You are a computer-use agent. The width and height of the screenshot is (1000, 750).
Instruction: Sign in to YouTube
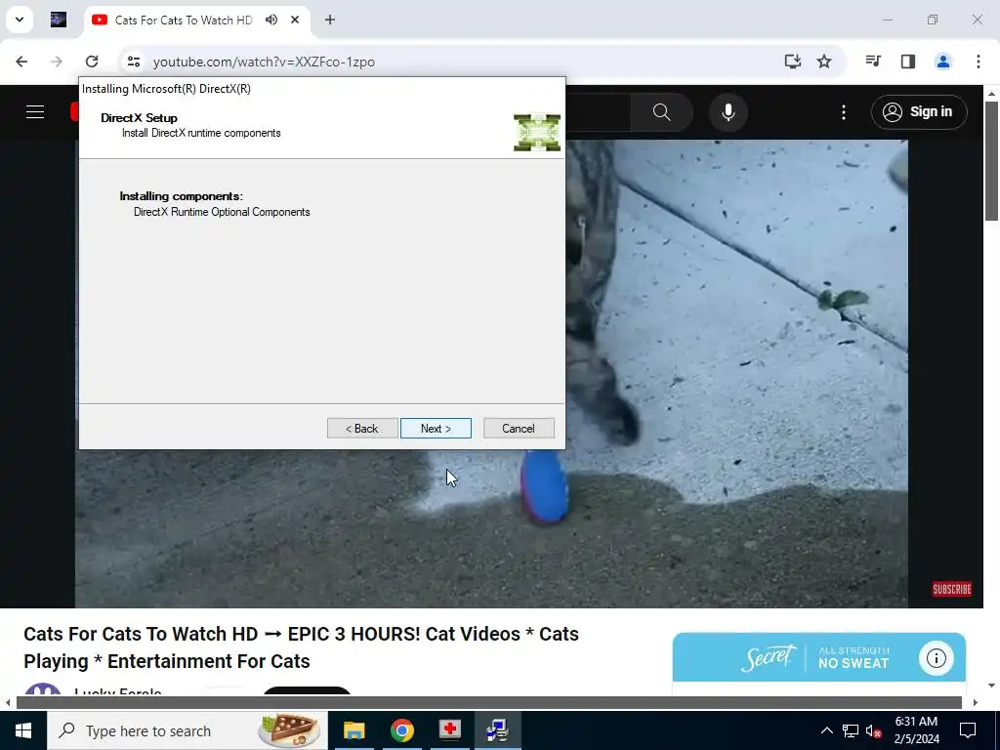919,111
